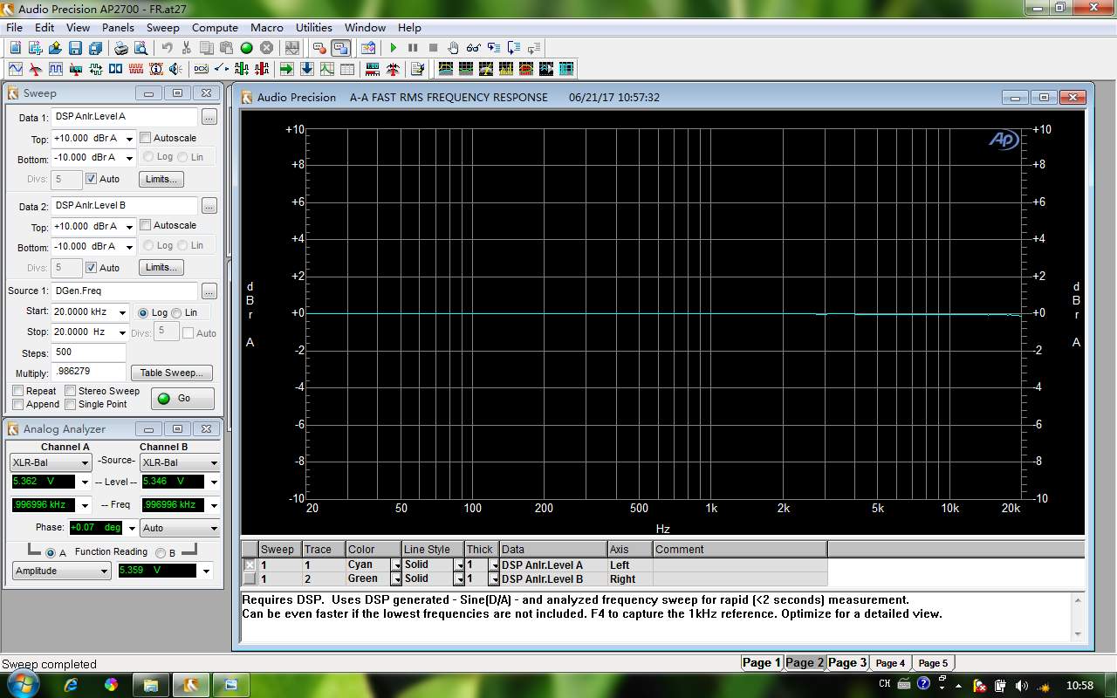Open the Status Bits info icon
This screenshot has height=698, width=1117.
pos(156,69)
